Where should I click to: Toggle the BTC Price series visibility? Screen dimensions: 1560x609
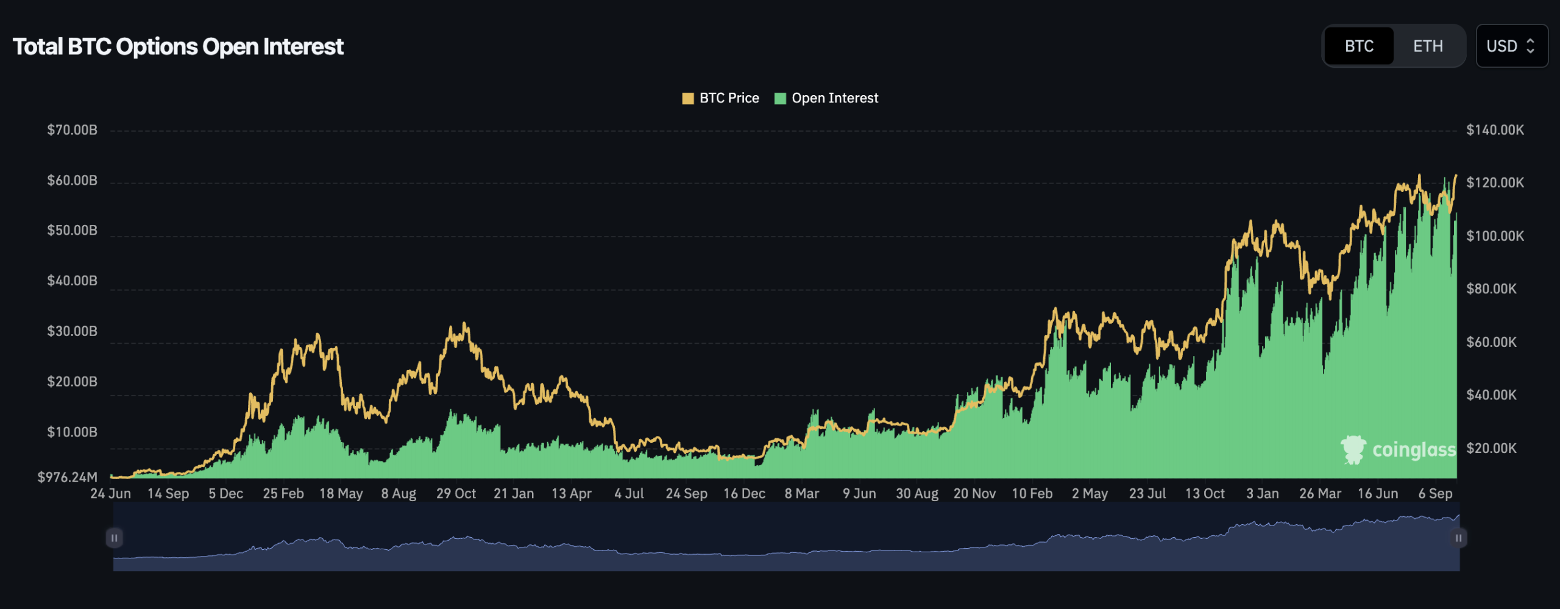(x=722, y=98)
